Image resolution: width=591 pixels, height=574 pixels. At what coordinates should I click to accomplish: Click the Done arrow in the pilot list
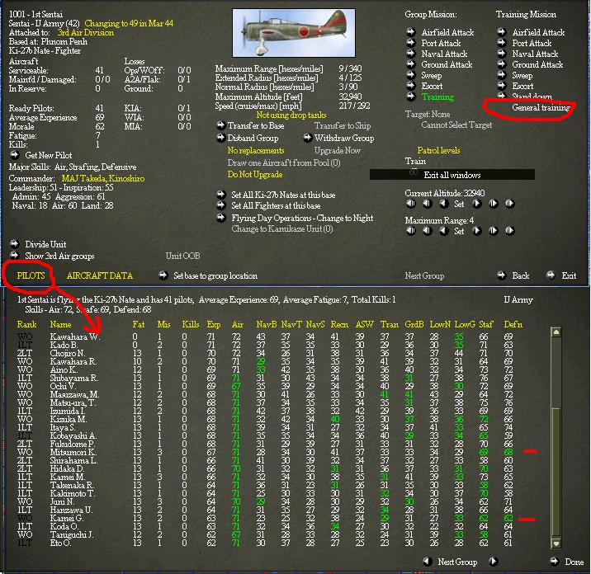tap(554, 561)
